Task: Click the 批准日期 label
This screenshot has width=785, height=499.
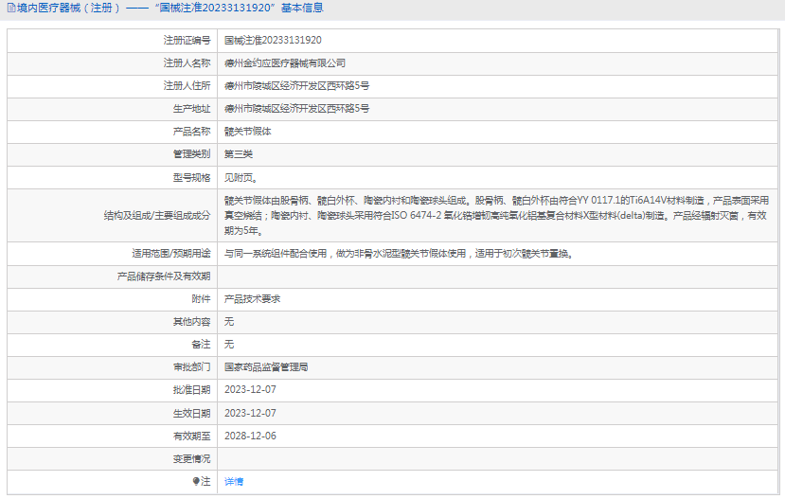Action: click(191, 390)
